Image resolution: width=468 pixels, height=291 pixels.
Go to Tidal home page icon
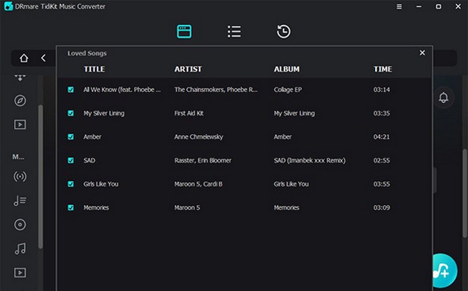(x=24, y=58)
